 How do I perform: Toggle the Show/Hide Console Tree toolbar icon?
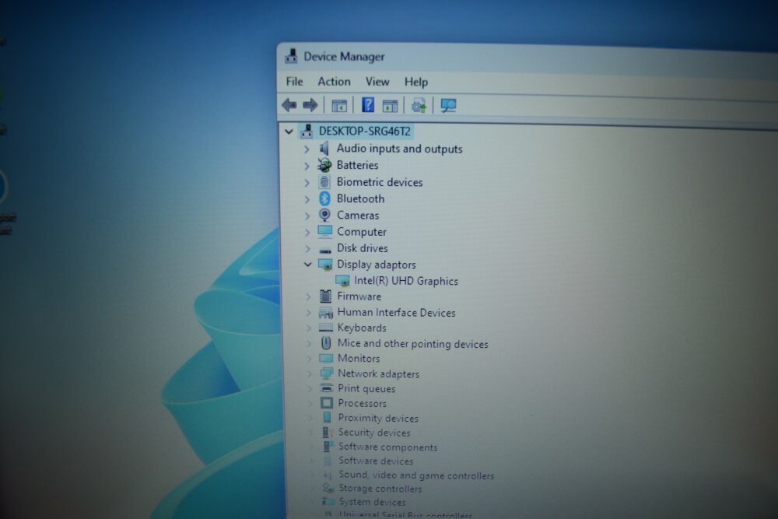click(339, 106)
